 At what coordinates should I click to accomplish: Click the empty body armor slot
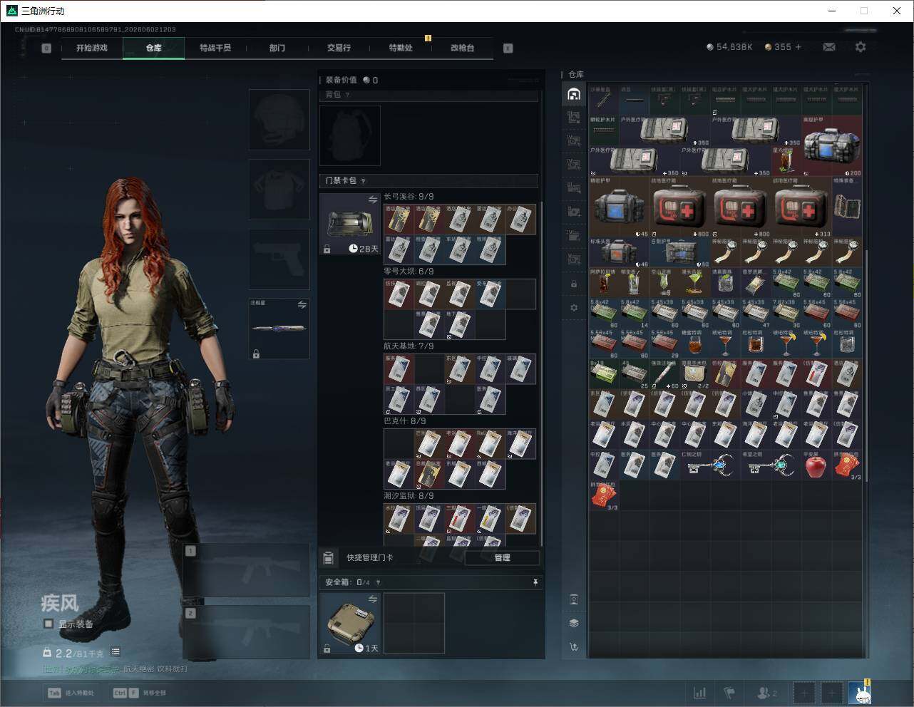point(279,189)
